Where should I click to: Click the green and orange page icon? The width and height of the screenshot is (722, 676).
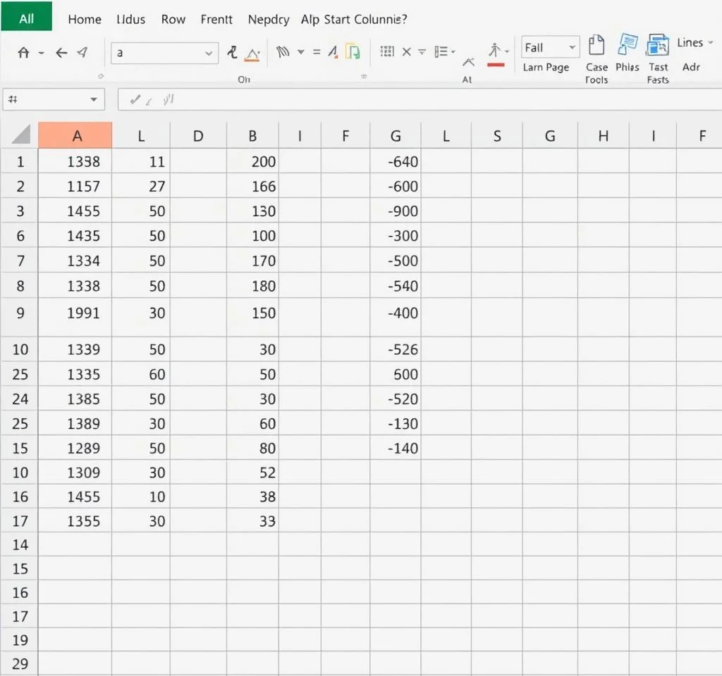pyautogui.click(x=353, y=51)
